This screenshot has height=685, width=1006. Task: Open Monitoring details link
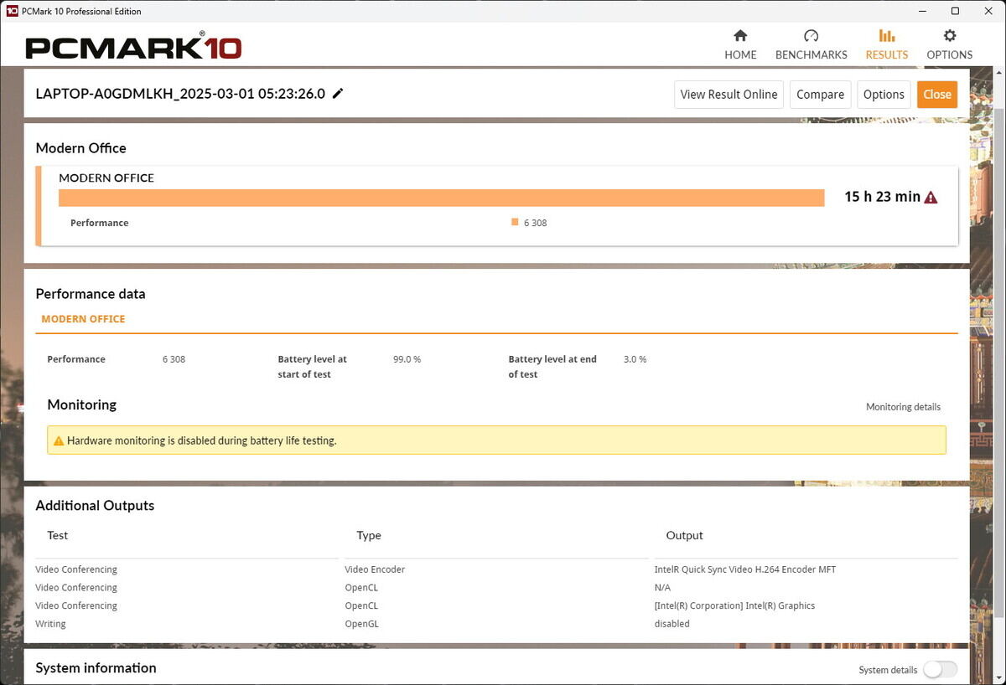point(903,407)
